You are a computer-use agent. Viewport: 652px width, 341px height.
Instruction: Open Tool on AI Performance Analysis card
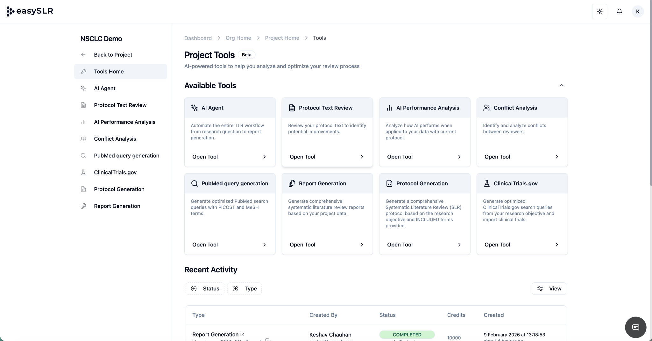(x=424, y=157)
